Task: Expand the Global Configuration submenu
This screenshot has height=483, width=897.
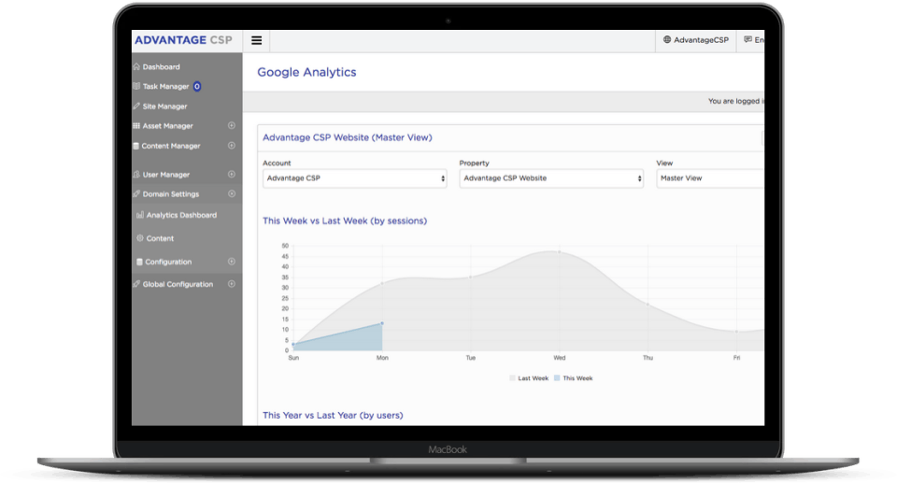Action: 232,284
